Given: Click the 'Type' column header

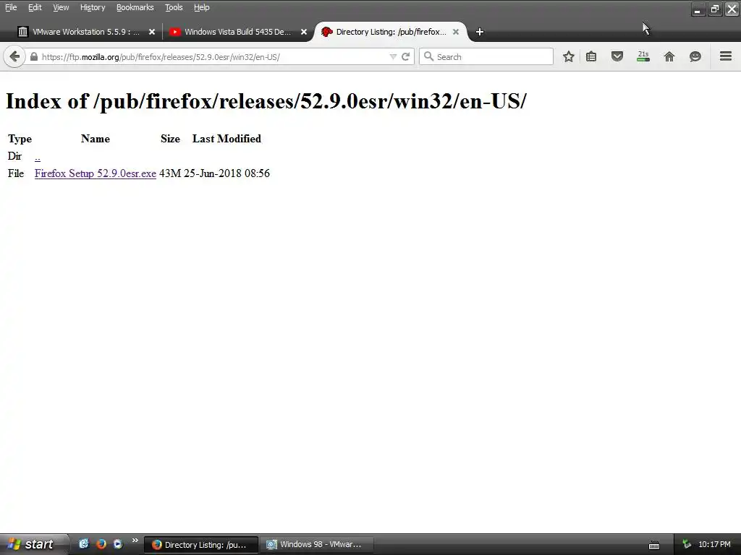Looking at the screenshot, I should [20, 139].
